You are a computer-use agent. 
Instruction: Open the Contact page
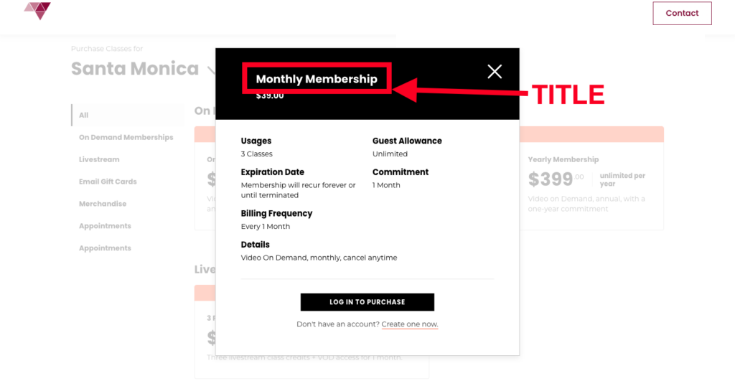pyautogui.click(x=682, y=13)
